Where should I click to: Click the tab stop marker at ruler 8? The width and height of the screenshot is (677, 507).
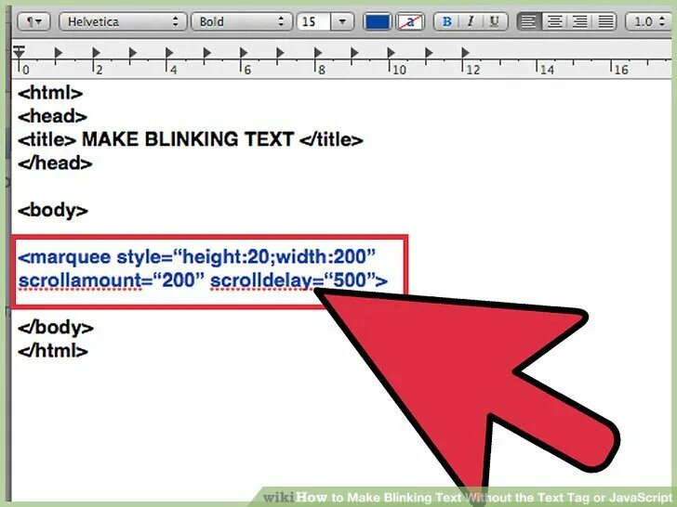(318, 53)
